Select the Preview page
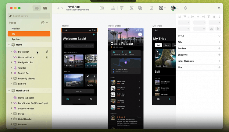This screenshot has width=229, height=132. click(x=29, y=29)
